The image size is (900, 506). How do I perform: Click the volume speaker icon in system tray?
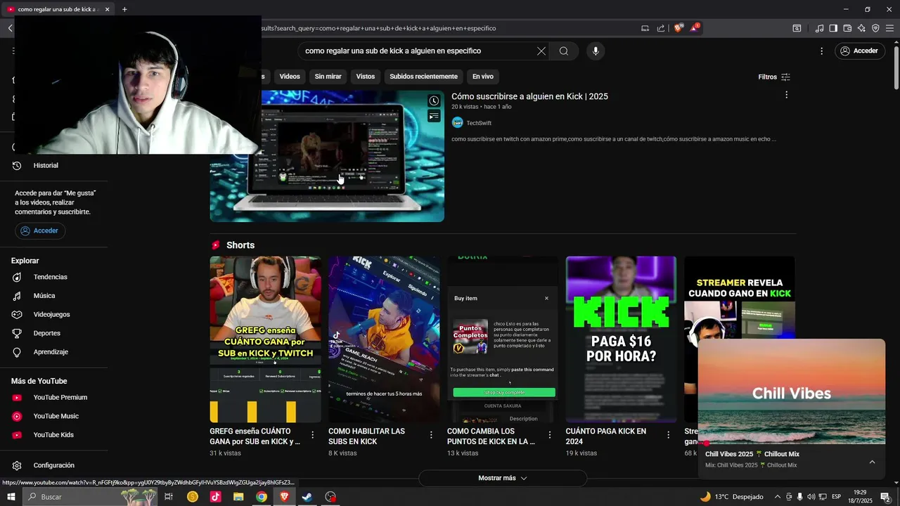click(x=811, y=497)
